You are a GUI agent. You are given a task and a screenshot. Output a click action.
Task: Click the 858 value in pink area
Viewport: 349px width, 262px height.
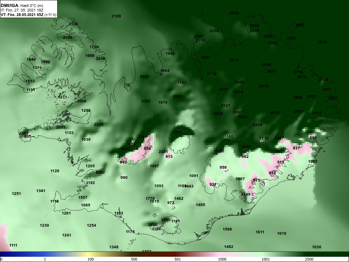point(147,148)
